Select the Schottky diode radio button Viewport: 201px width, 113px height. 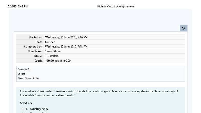click(23, 109)
